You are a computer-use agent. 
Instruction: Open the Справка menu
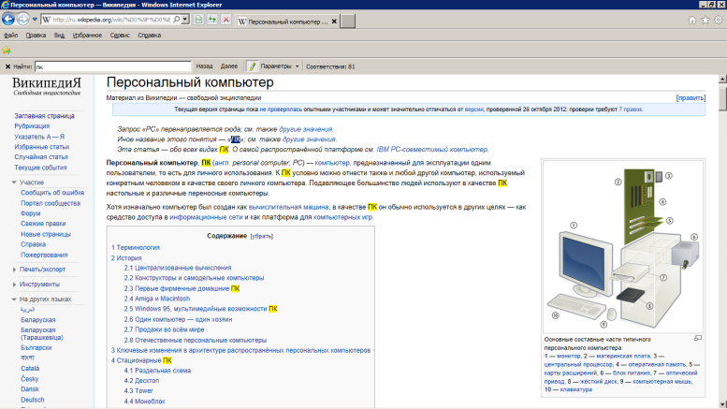click(x=150, y=36)
